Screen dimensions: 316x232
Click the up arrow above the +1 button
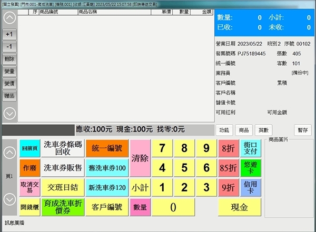tap(9, 18)
